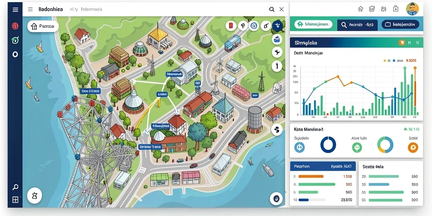Select the 'Spsich' column header in the blue table header

(341, 166)
